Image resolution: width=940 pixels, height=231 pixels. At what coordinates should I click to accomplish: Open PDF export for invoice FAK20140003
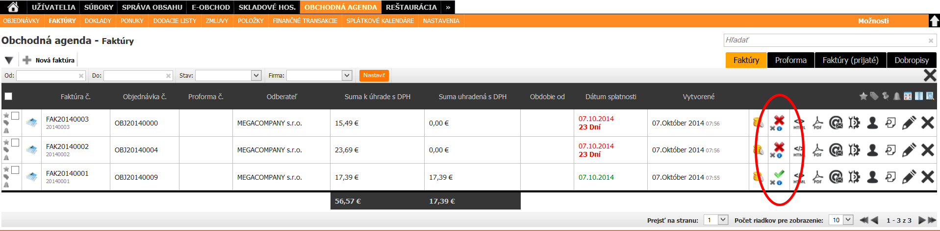[817, 123]
